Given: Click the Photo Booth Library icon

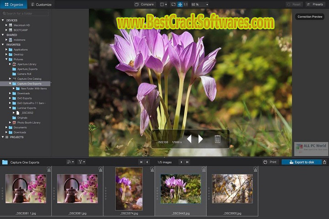Looking at the screenshot, I should coord(14,123).
